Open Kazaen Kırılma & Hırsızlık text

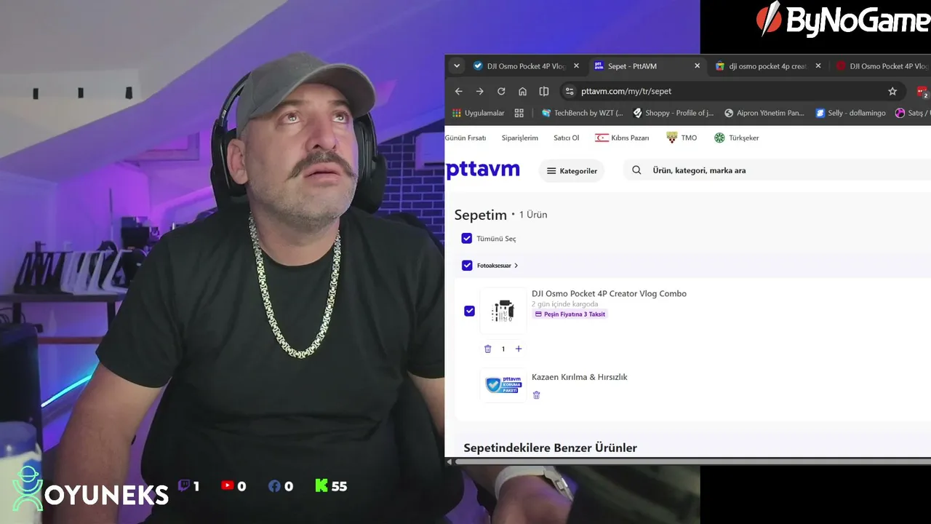tap(579, 377)
